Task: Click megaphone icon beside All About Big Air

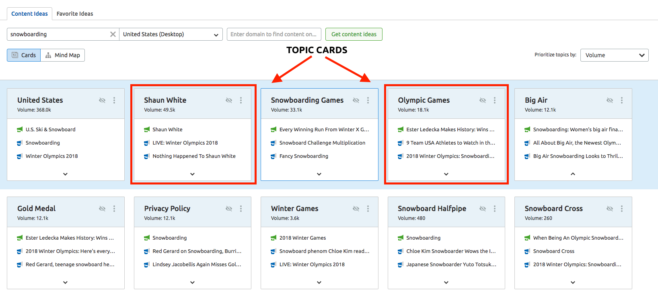Action: [527, 143]
